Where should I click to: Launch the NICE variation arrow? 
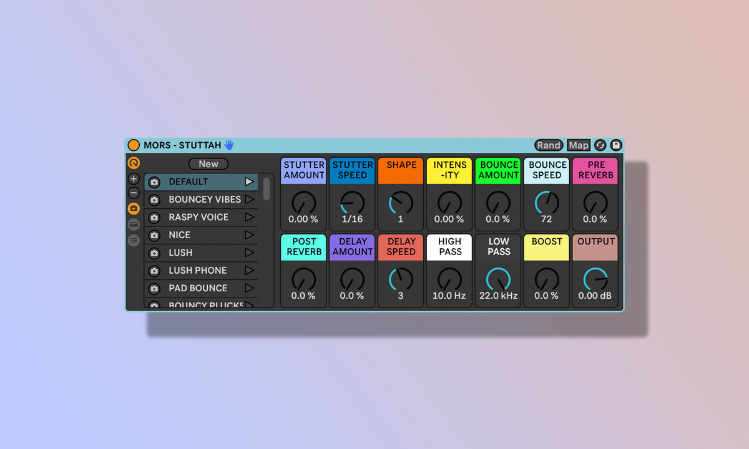click(x=249, y=235)
